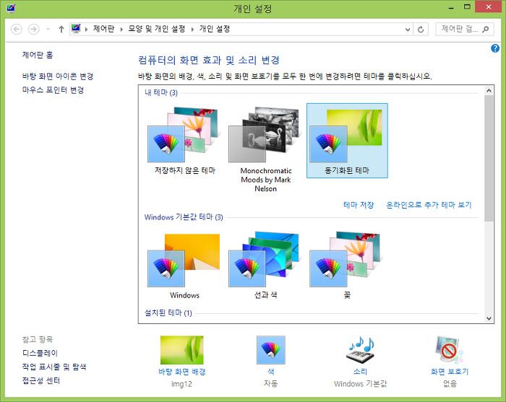Apply the Windows default theme
This screenshot has width=506, height=402.
coord(185,266)
